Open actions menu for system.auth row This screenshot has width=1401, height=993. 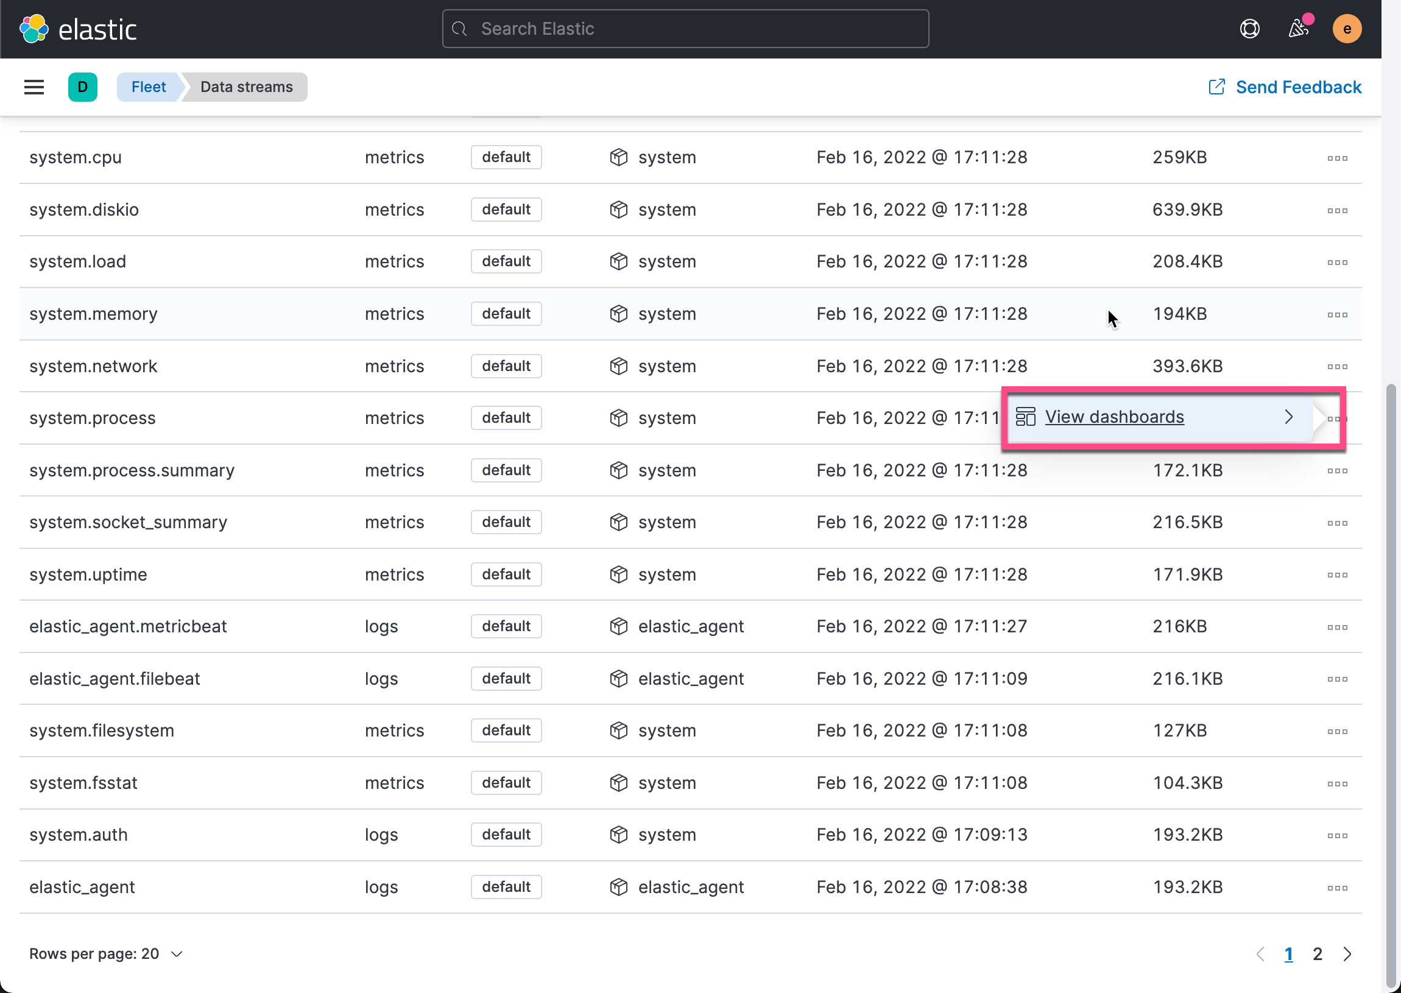[1337, 835]
